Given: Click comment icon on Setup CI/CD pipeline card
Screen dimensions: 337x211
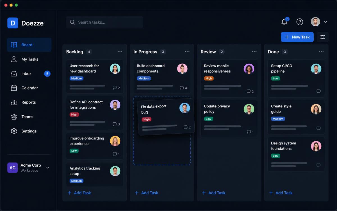Looking at the screenshot, I should (x=318, y=91).
